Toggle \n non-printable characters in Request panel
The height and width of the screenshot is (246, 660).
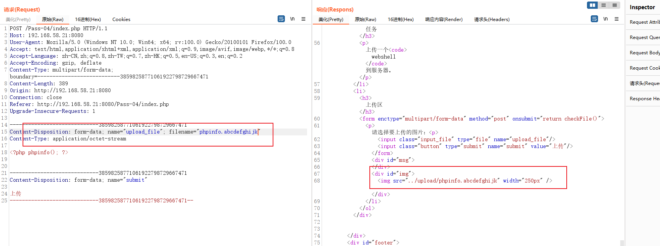(x=292, y=19)
